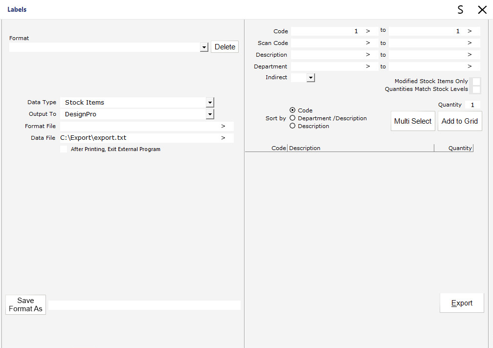The image size is (493, 348).
Task: Click the S icon in title bar
Action: pos(460,10)
